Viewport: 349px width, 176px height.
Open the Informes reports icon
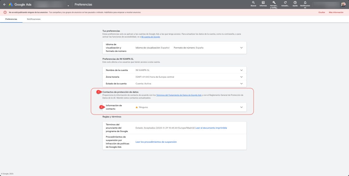pyautogui.click(x=263, y=2)
